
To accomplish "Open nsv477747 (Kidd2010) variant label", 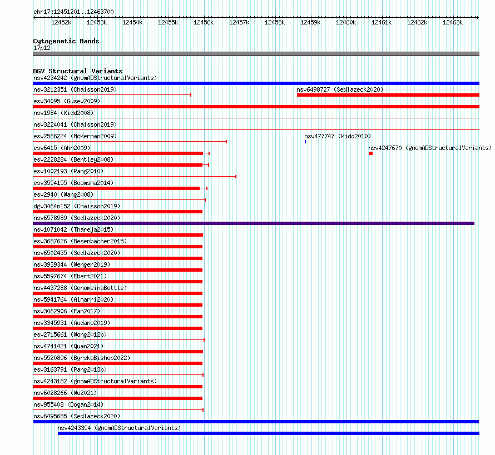I will [338, 136].
